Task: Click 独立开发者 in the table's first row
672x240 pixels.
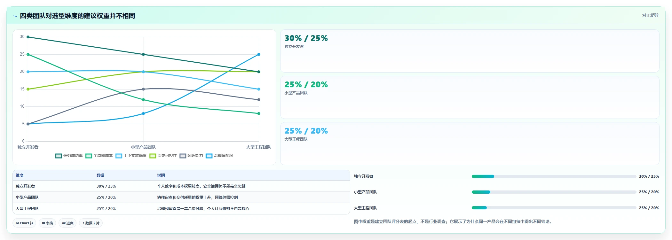Action: (x=25, y=186)
